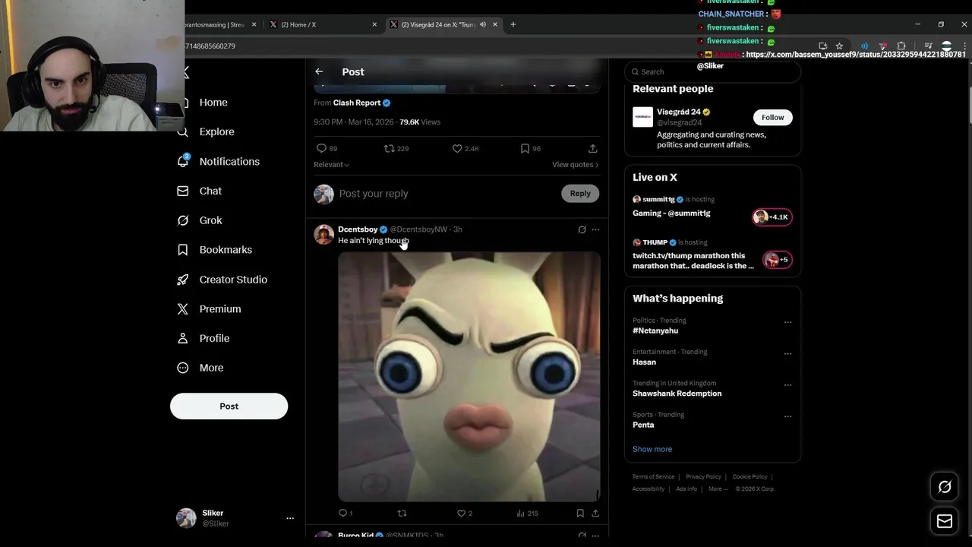Screen dimensions: 972x547
Task: Repost Dcentsboy's comment
Action: point(402,514)
